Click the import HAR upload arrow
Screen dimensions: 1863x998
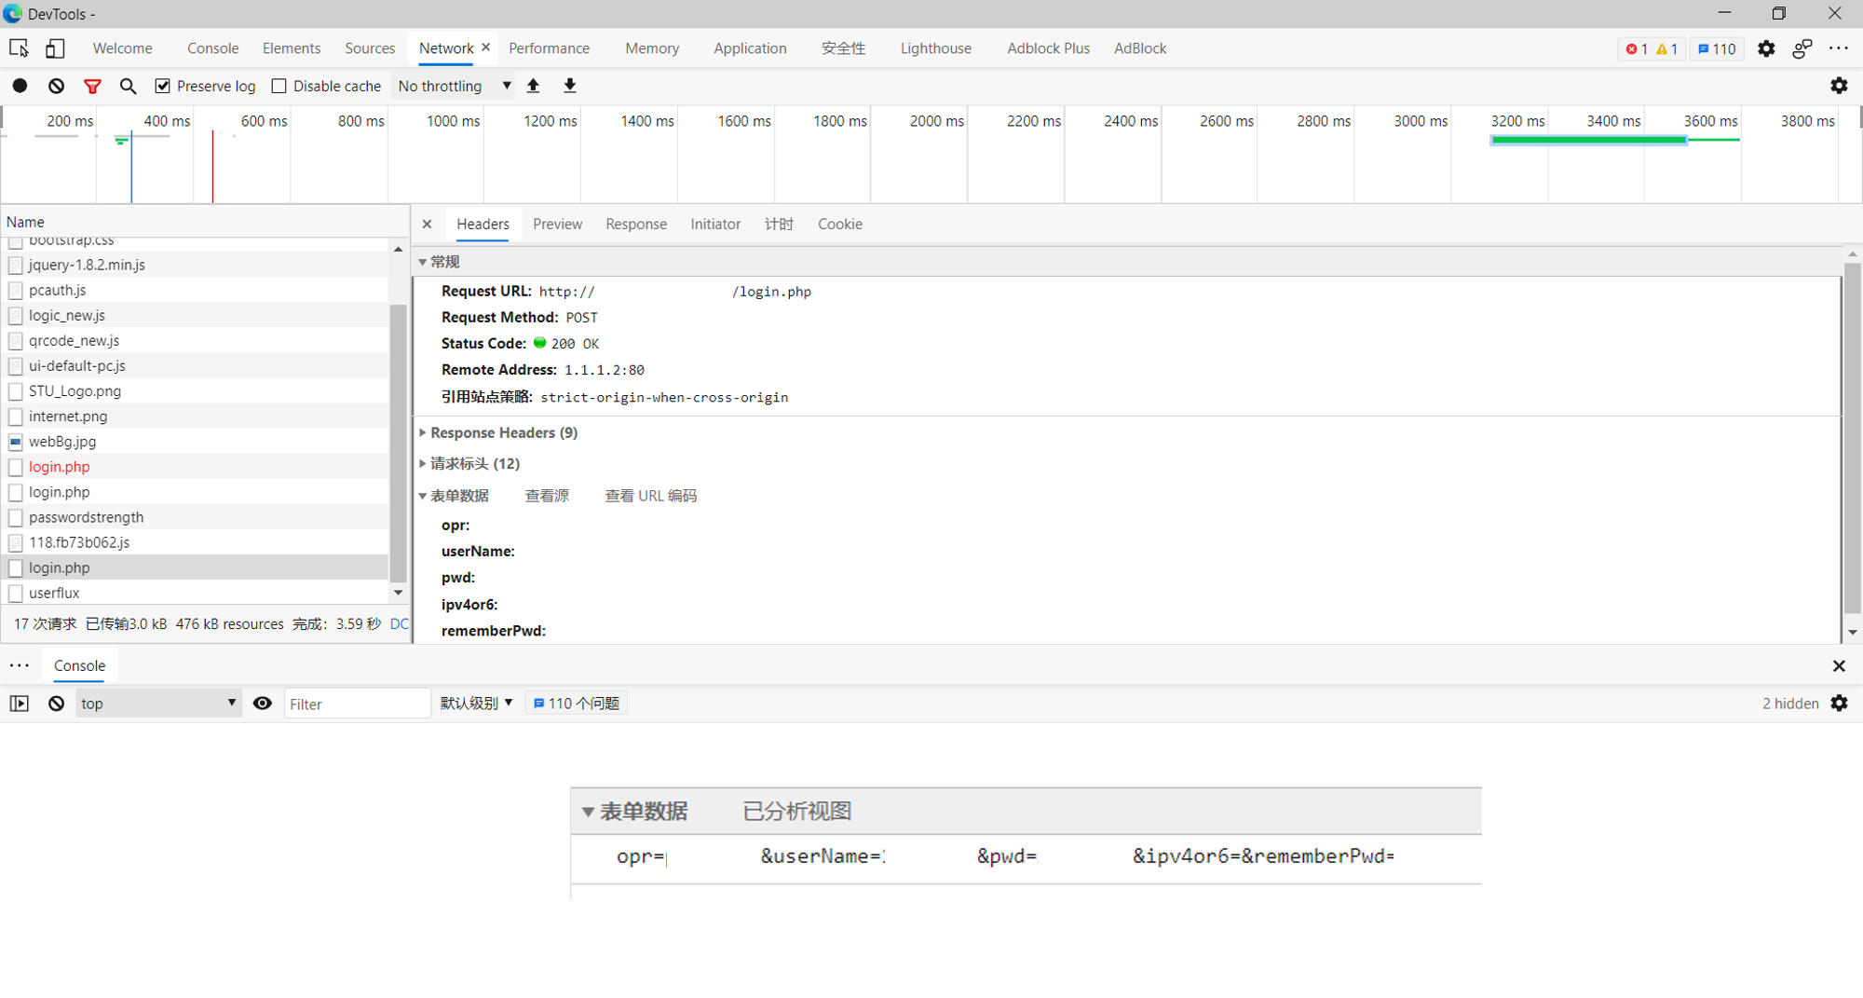coord(534,86)
